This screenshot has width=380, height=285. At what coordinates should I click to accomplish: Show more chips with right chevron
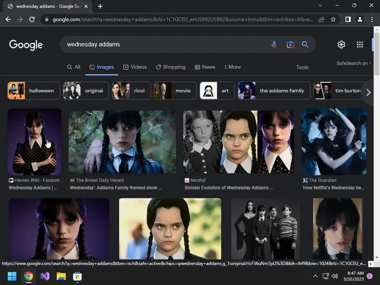coord(368,92)
